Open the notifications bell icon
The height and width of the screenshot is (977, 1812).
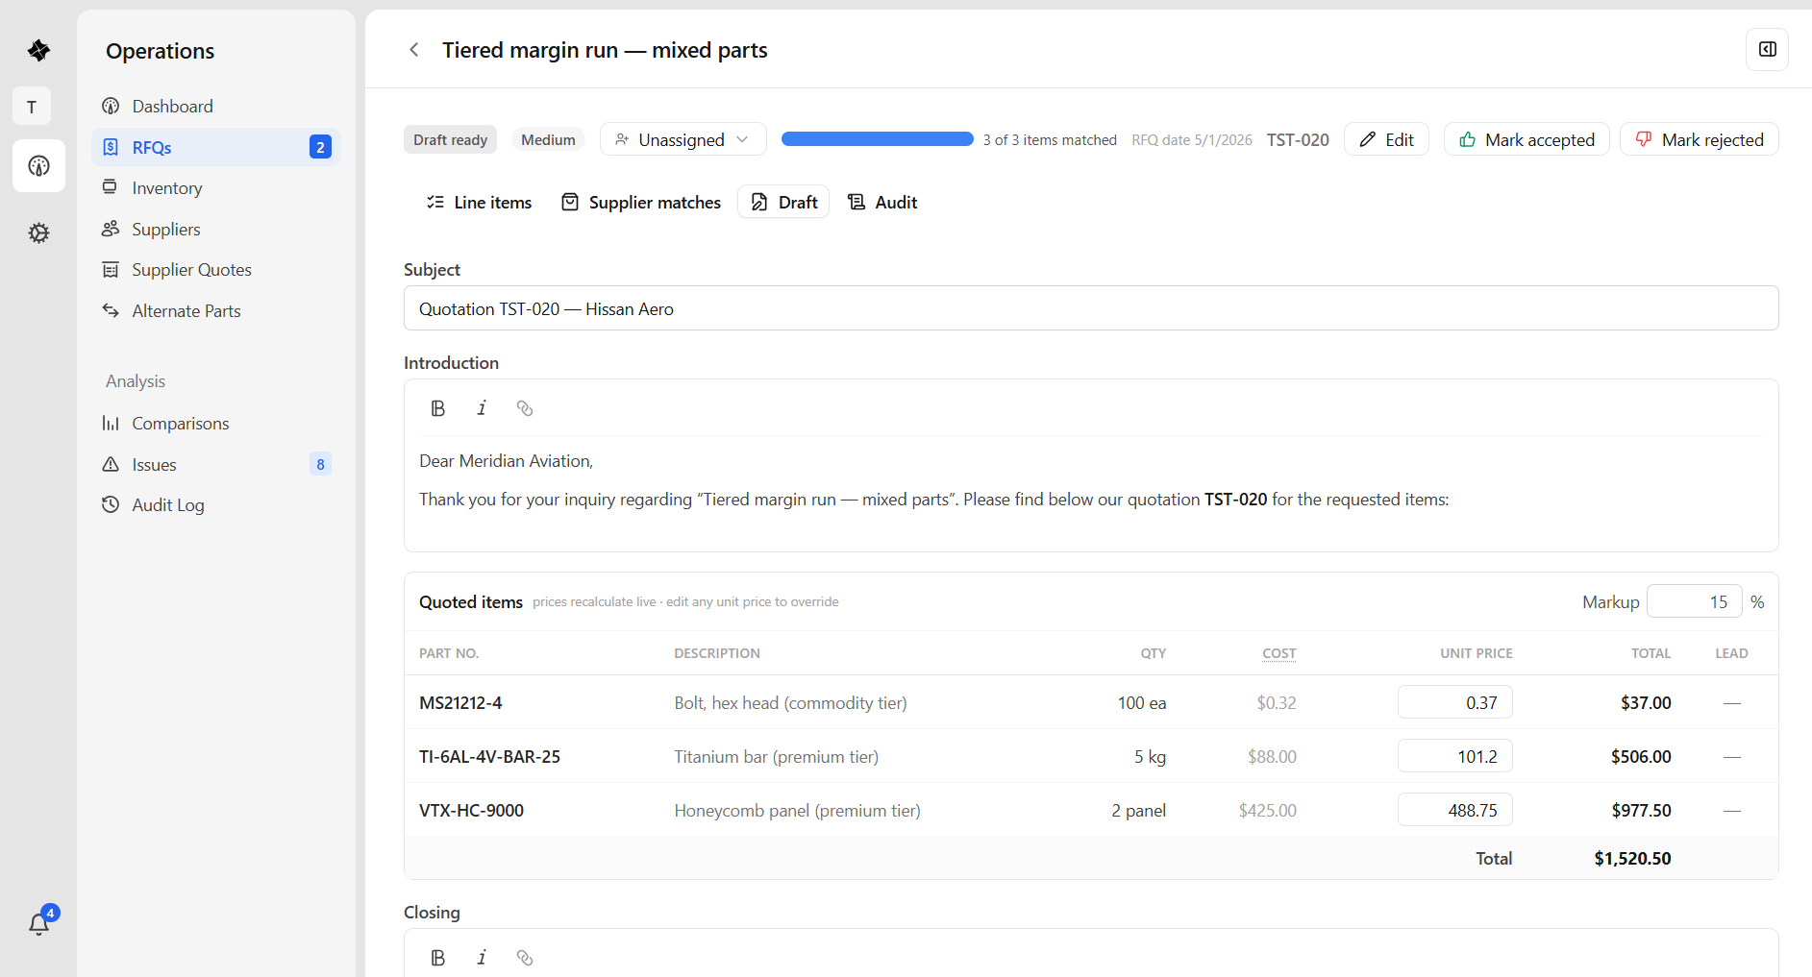pyautogui.click(x=38, y=923)
